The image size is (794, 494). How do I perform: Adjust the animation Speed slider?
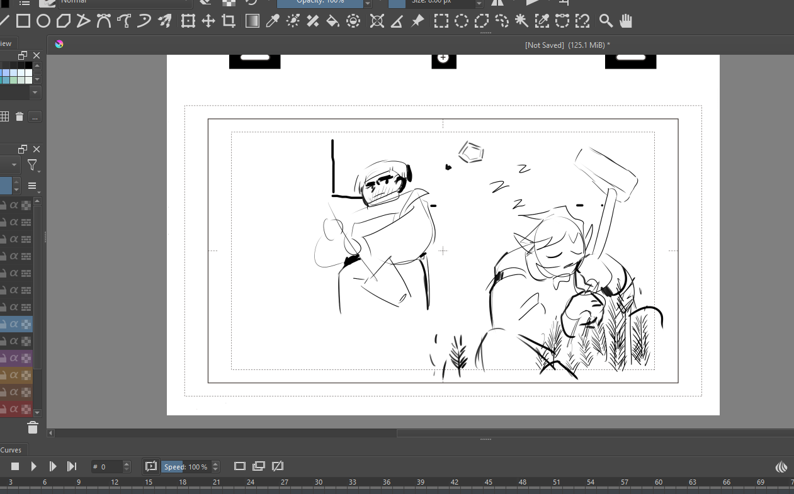[x=185, y=467]
